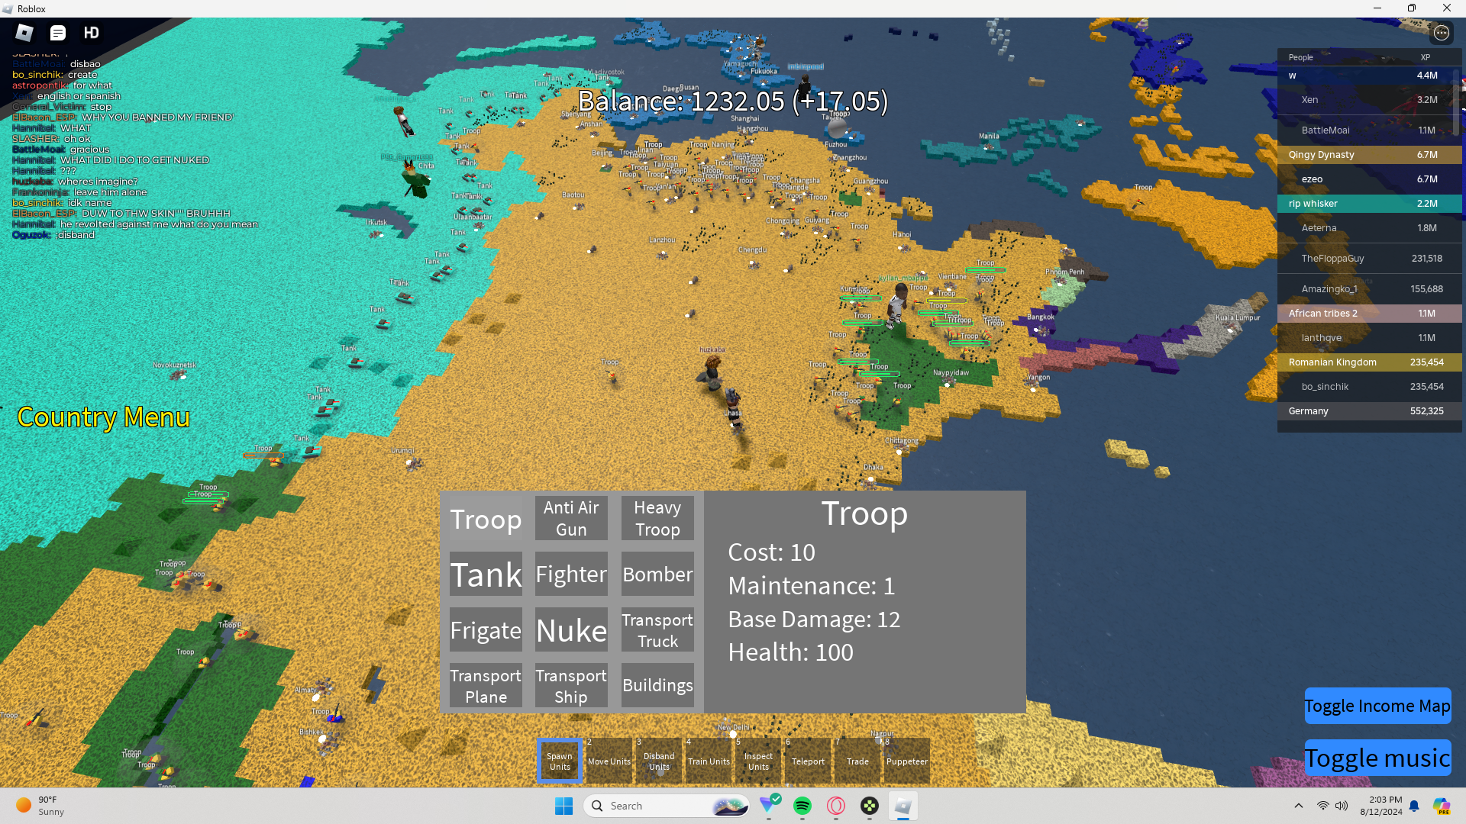Select the Move Units tool
The height and width of the screenshot is (824, 1466).
tap(609, 761)
